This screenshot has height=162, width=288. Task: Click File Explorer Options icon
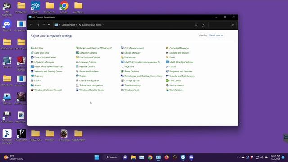77,57
